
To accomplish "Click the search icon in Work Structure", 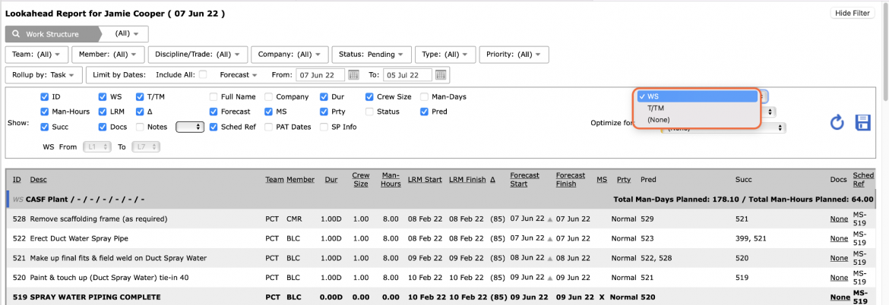I will 15,34.
